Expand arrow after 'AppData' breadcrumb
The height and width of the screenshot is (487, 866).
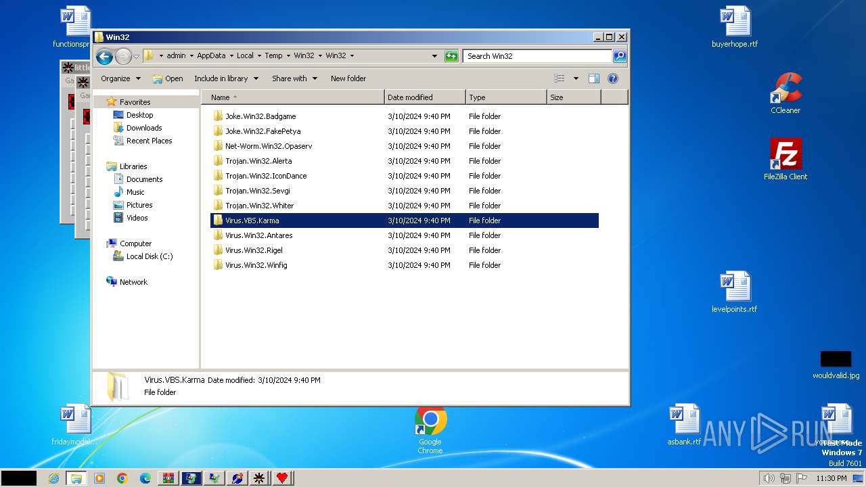(x=231, y=56)
